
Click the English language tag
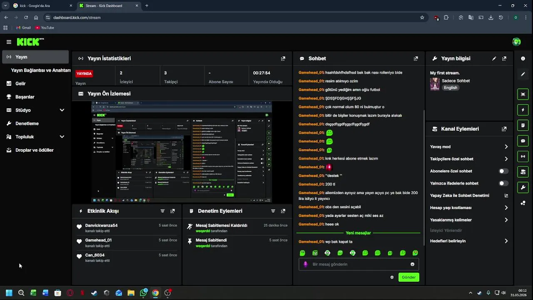coord(450,88)
